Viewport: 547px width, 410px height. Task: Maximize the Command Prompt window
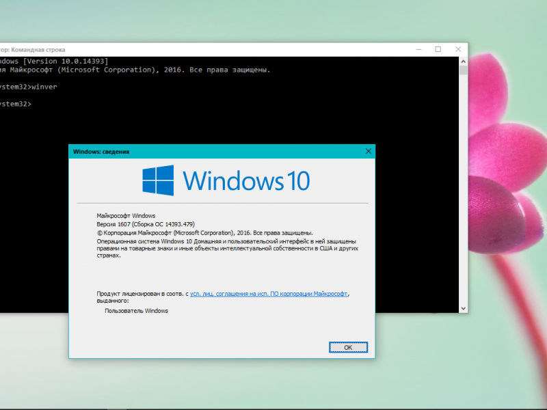point(438,49)
